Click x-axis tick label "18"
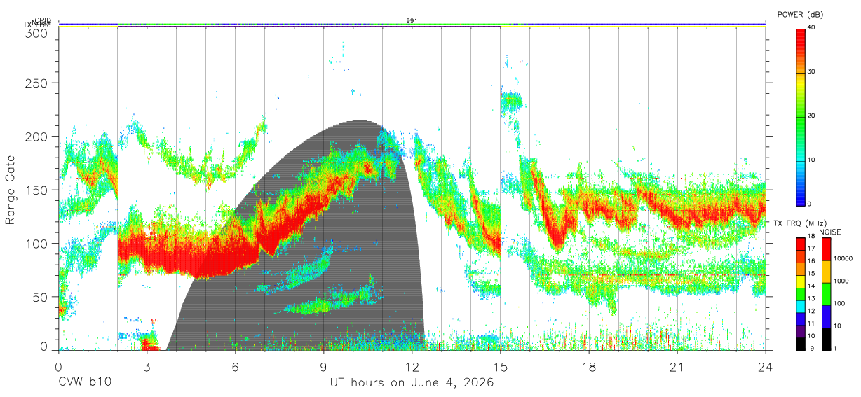The height and width of the screenshot is (397, 861). point(589,367)
